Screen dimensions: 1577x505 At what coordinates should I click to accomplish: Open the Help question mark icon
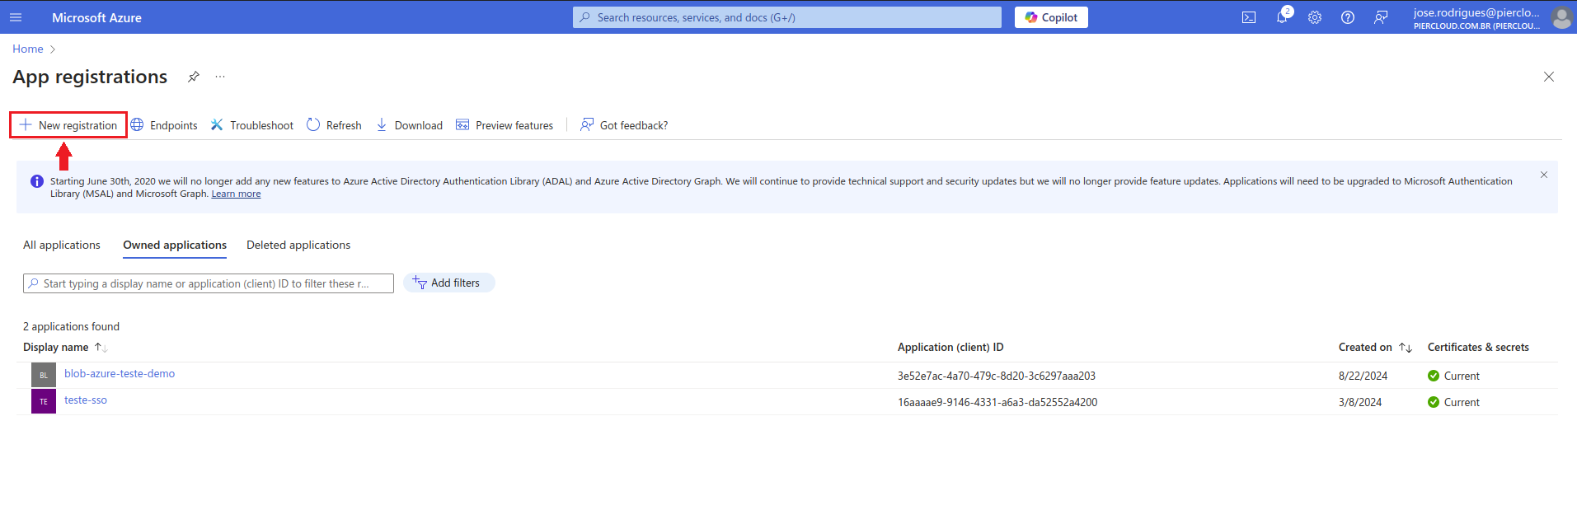point(1348,17)
